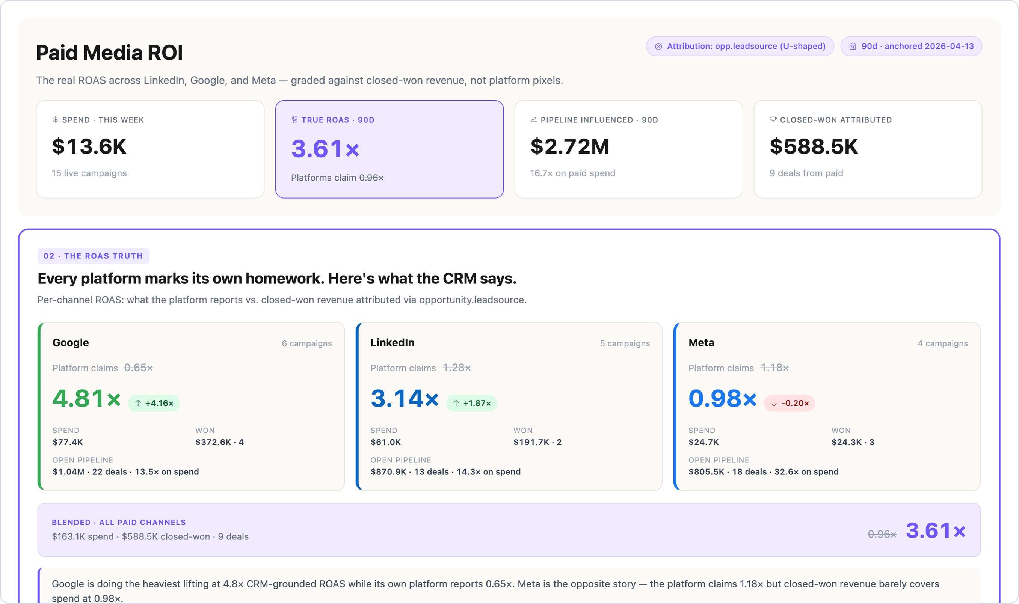
Task: Click the Blended · All Paid Channels label
Action: coord(118,523)
